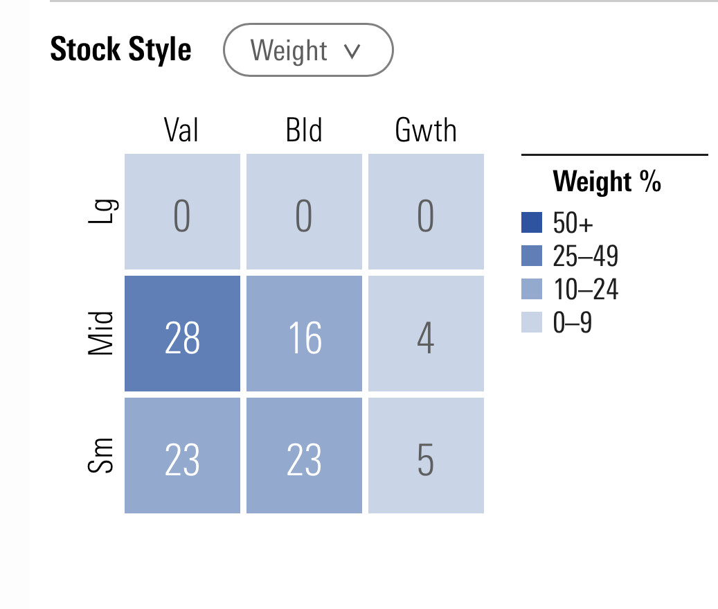Choose the Small Growth cell showing 5
718x609 pixels.
(x=426, y=456)
